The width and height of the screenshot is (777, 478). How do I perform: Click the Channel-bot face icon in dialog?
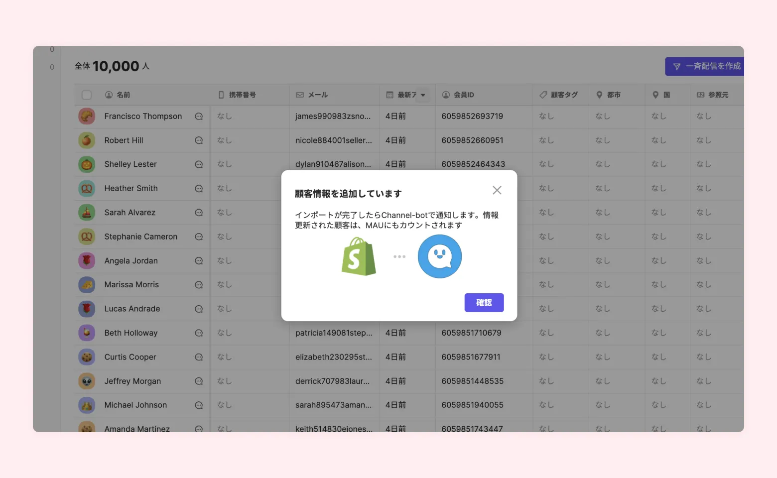pyautogui.click(x=440, y=256)
